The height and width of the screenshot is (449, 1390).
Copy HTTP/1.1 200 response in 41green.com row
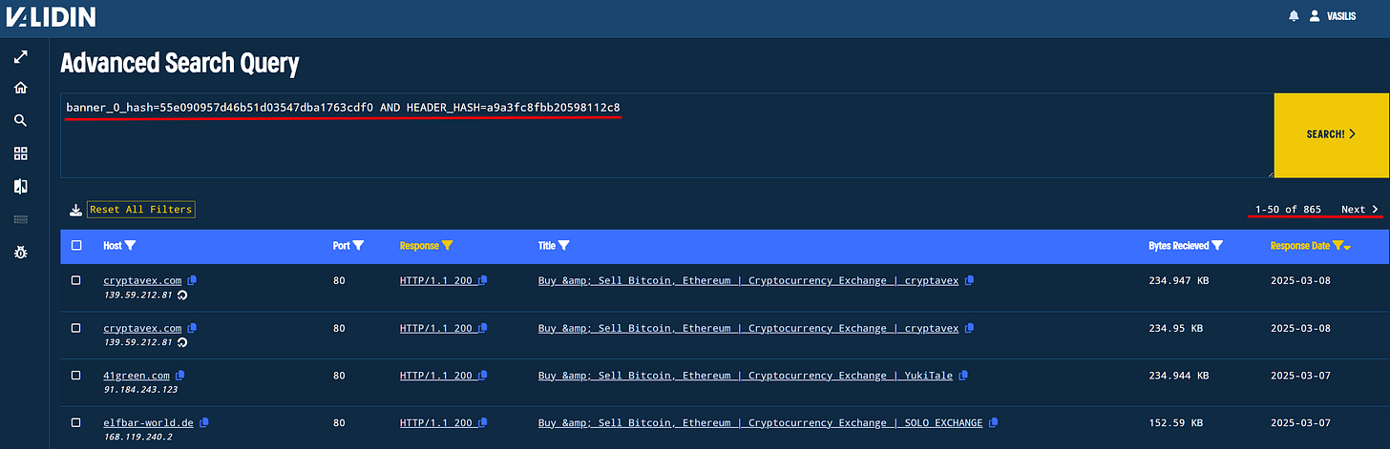(483, 376)
